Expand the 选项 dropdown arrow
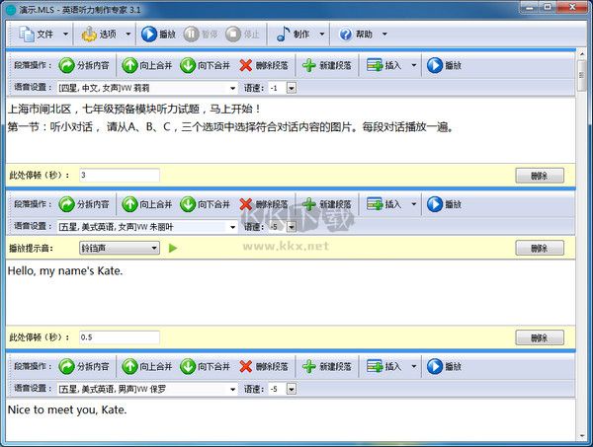 (128, 34)
